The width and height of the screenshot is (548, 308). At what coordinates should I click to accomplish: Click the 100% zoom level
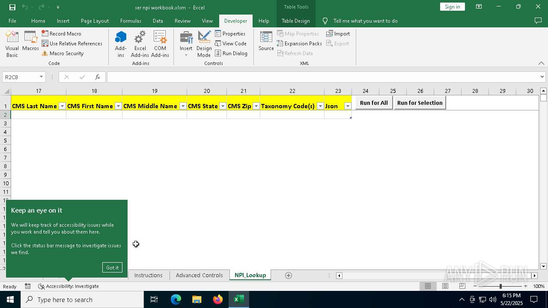pyautogui.click(x=539, y=286)
